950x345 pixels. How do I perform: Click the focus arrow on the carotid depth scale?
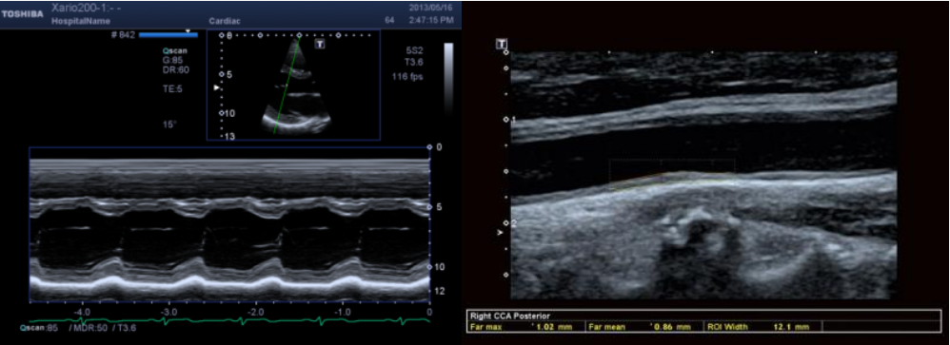click(500, 232)
